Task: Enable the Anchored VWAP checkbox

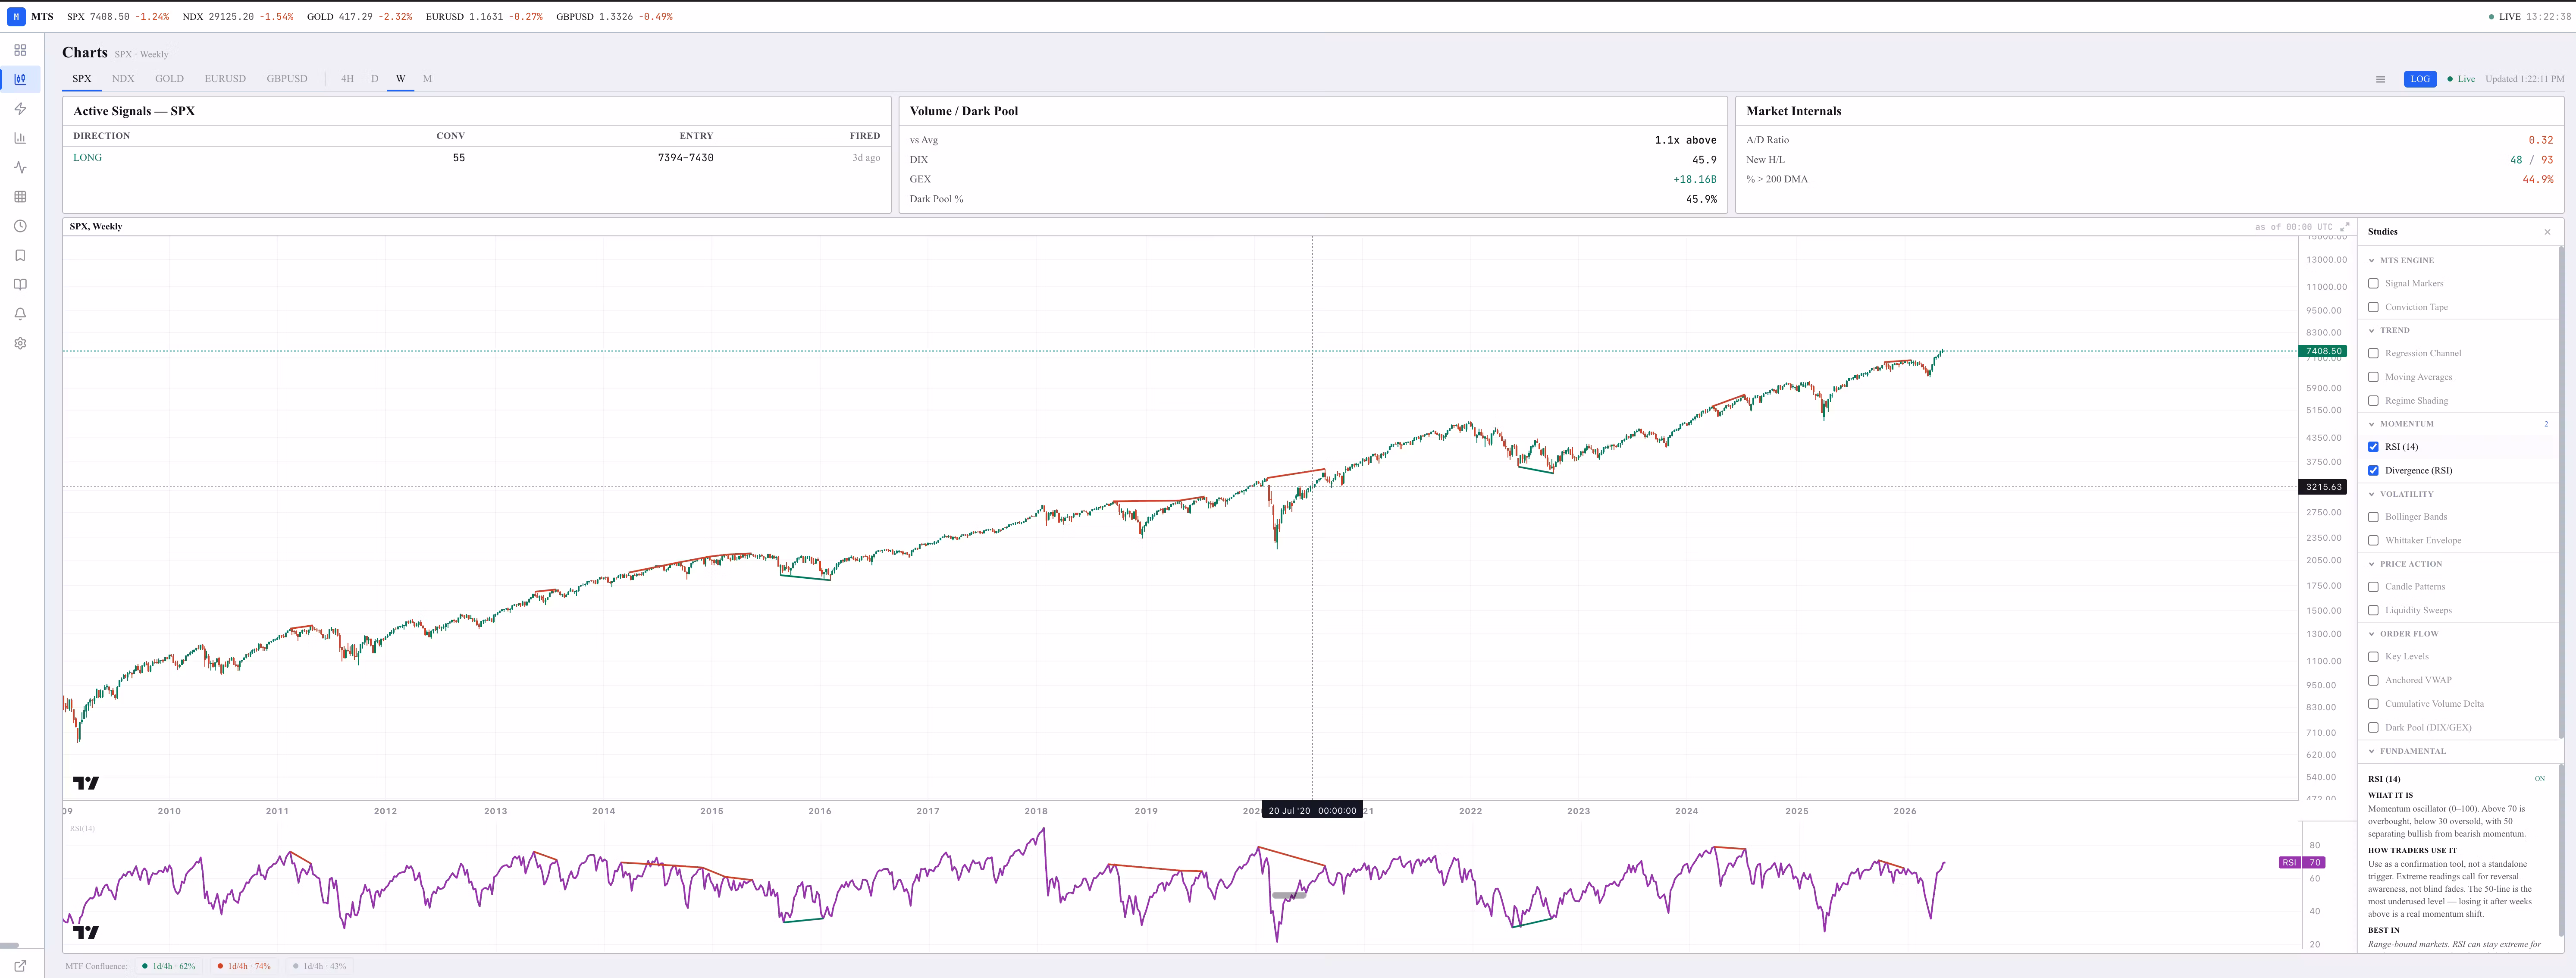Action: point(2373,681)
